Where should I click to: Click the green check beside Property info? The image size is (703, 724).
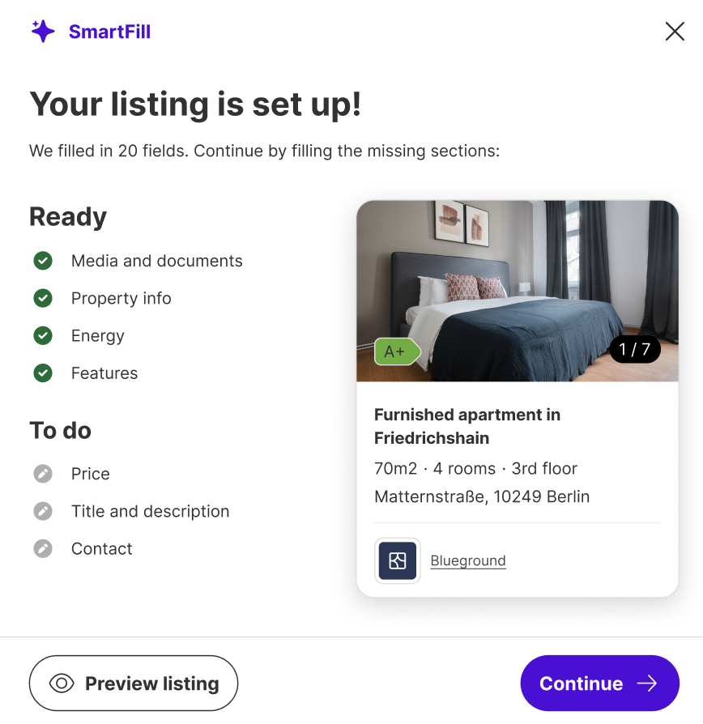(x=43, y=298)
